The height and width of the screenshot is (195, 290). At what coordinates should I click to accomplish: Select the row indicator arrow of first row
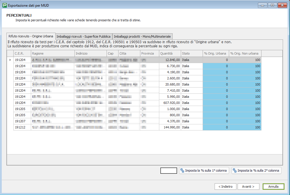(x=10, y=60)
